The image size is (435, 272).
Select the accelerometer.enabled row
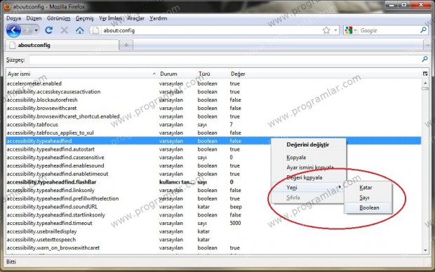pyautogui.click(x=213, y=83)
